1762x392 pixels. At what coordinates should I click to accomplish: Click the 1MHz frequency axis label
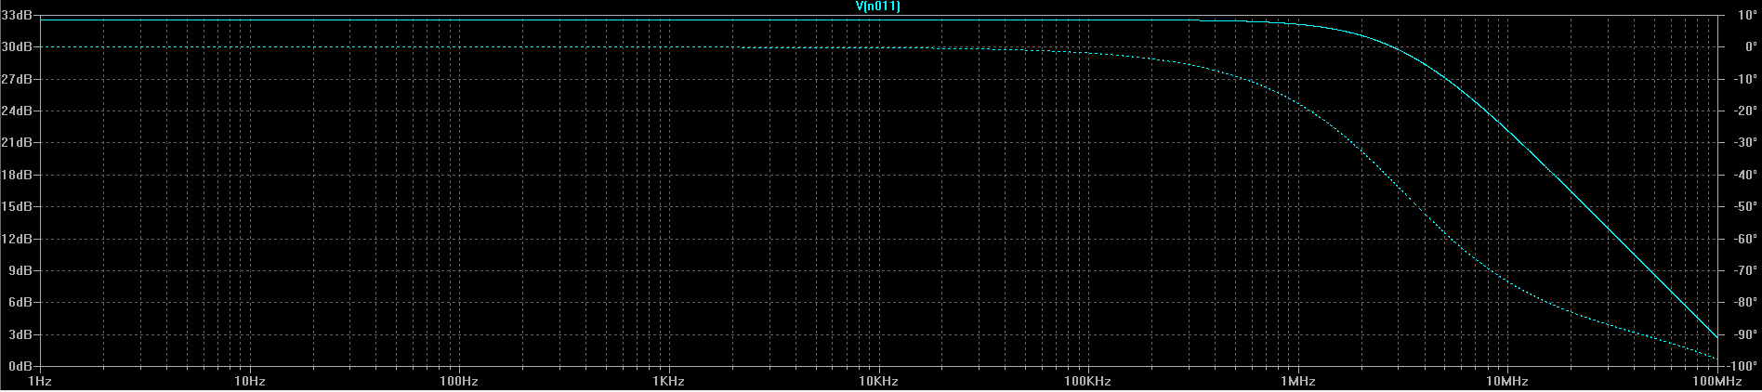click(x=1297, y=382)
